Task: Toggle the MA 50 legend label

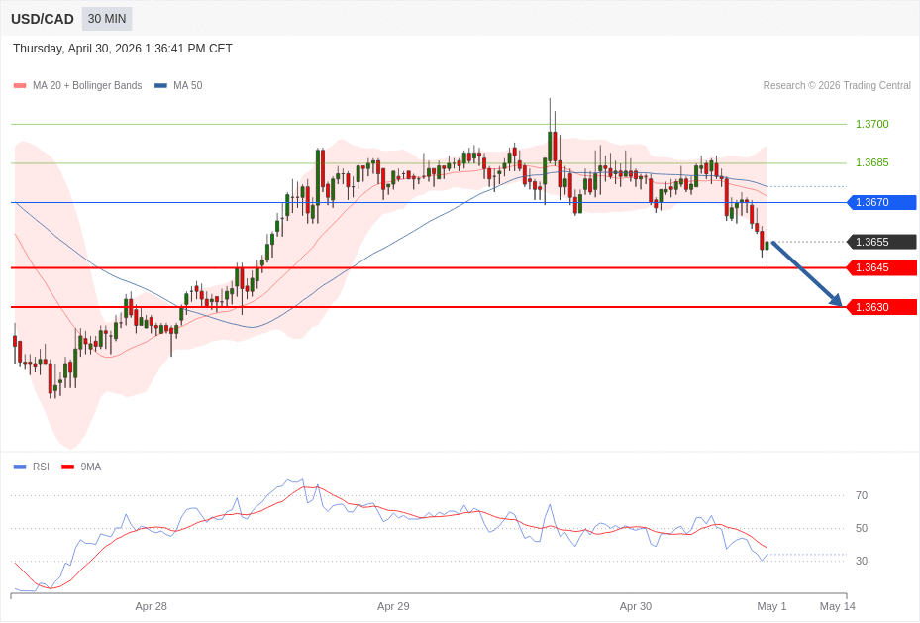Action: coord(187,86)
